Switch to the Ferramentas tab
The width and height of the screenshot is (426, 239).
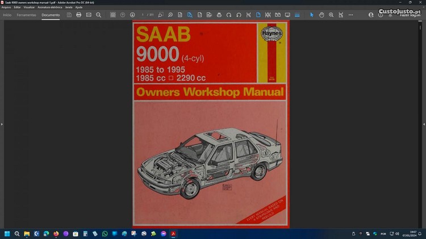(26, 15)
